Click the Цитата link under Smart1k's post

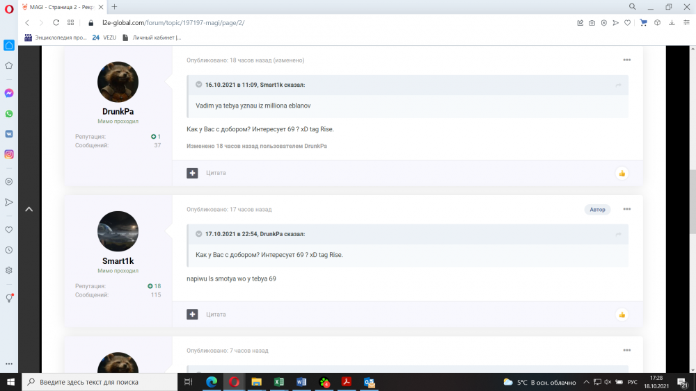[x=216, y=315]
